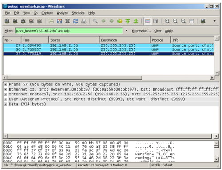Apply the display filter
The height and width of the screenshot is (170, 222).
click(x=169, y=31)
